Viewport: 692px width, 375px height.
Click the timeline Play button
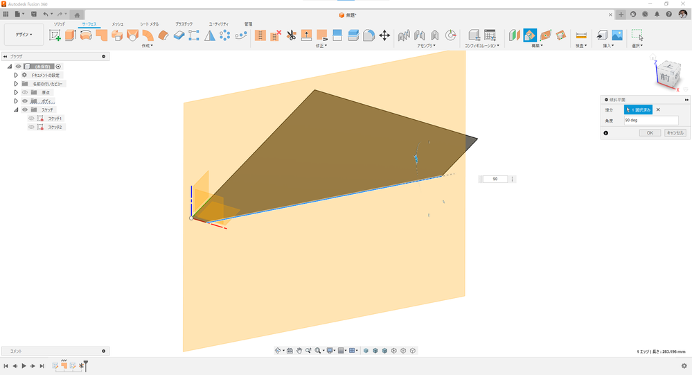pyautogui.click(x=24, y=366)
